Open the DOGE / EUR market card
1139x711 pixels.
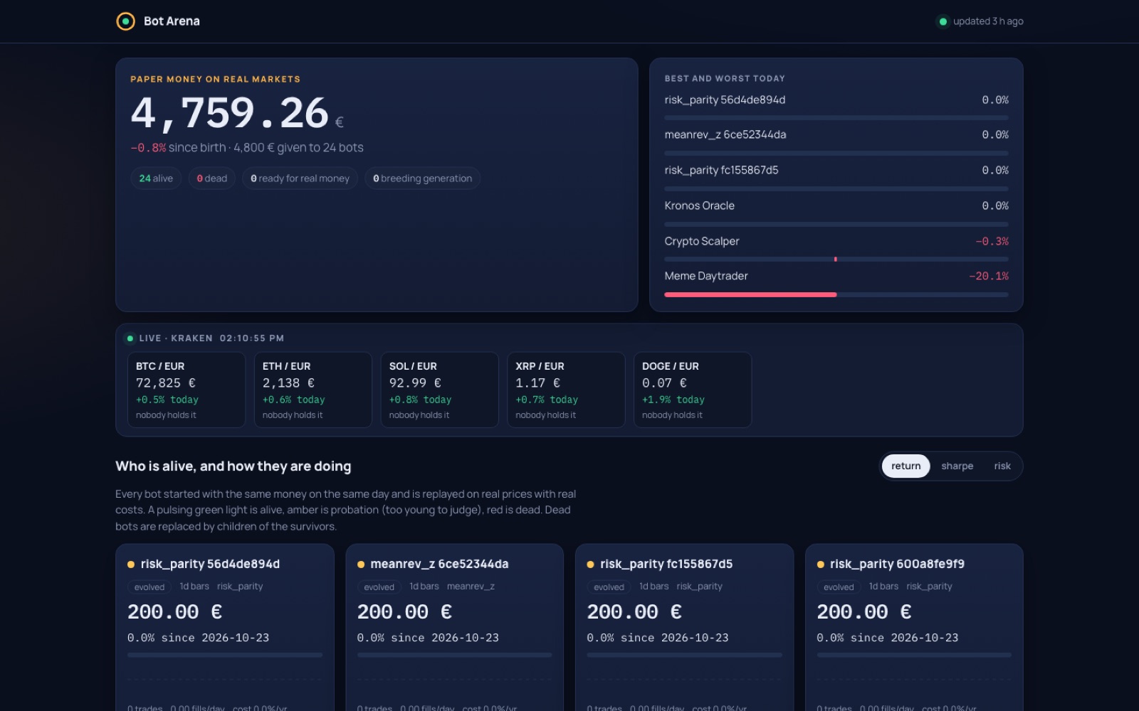(693, 390)
